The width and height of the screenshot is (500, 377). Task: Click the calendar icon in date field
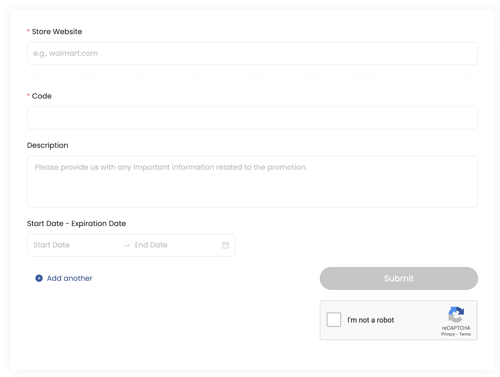(225, 245)
